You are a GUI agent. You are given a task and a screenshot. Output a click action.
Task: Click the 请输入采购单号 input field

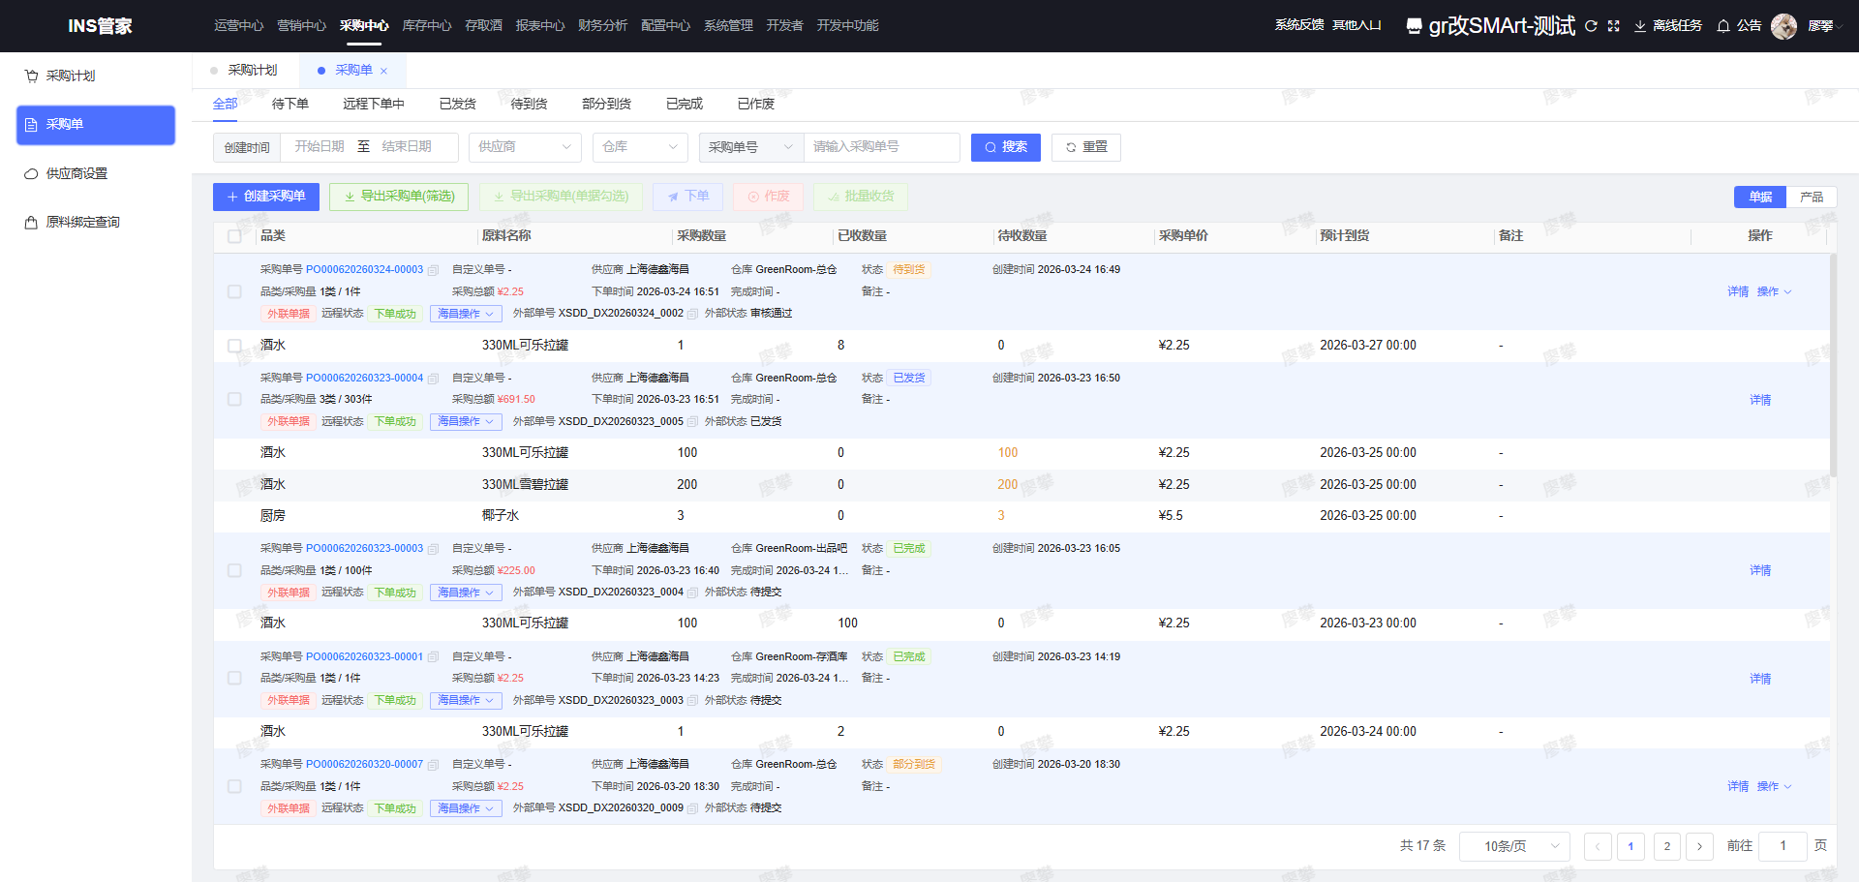881,147
